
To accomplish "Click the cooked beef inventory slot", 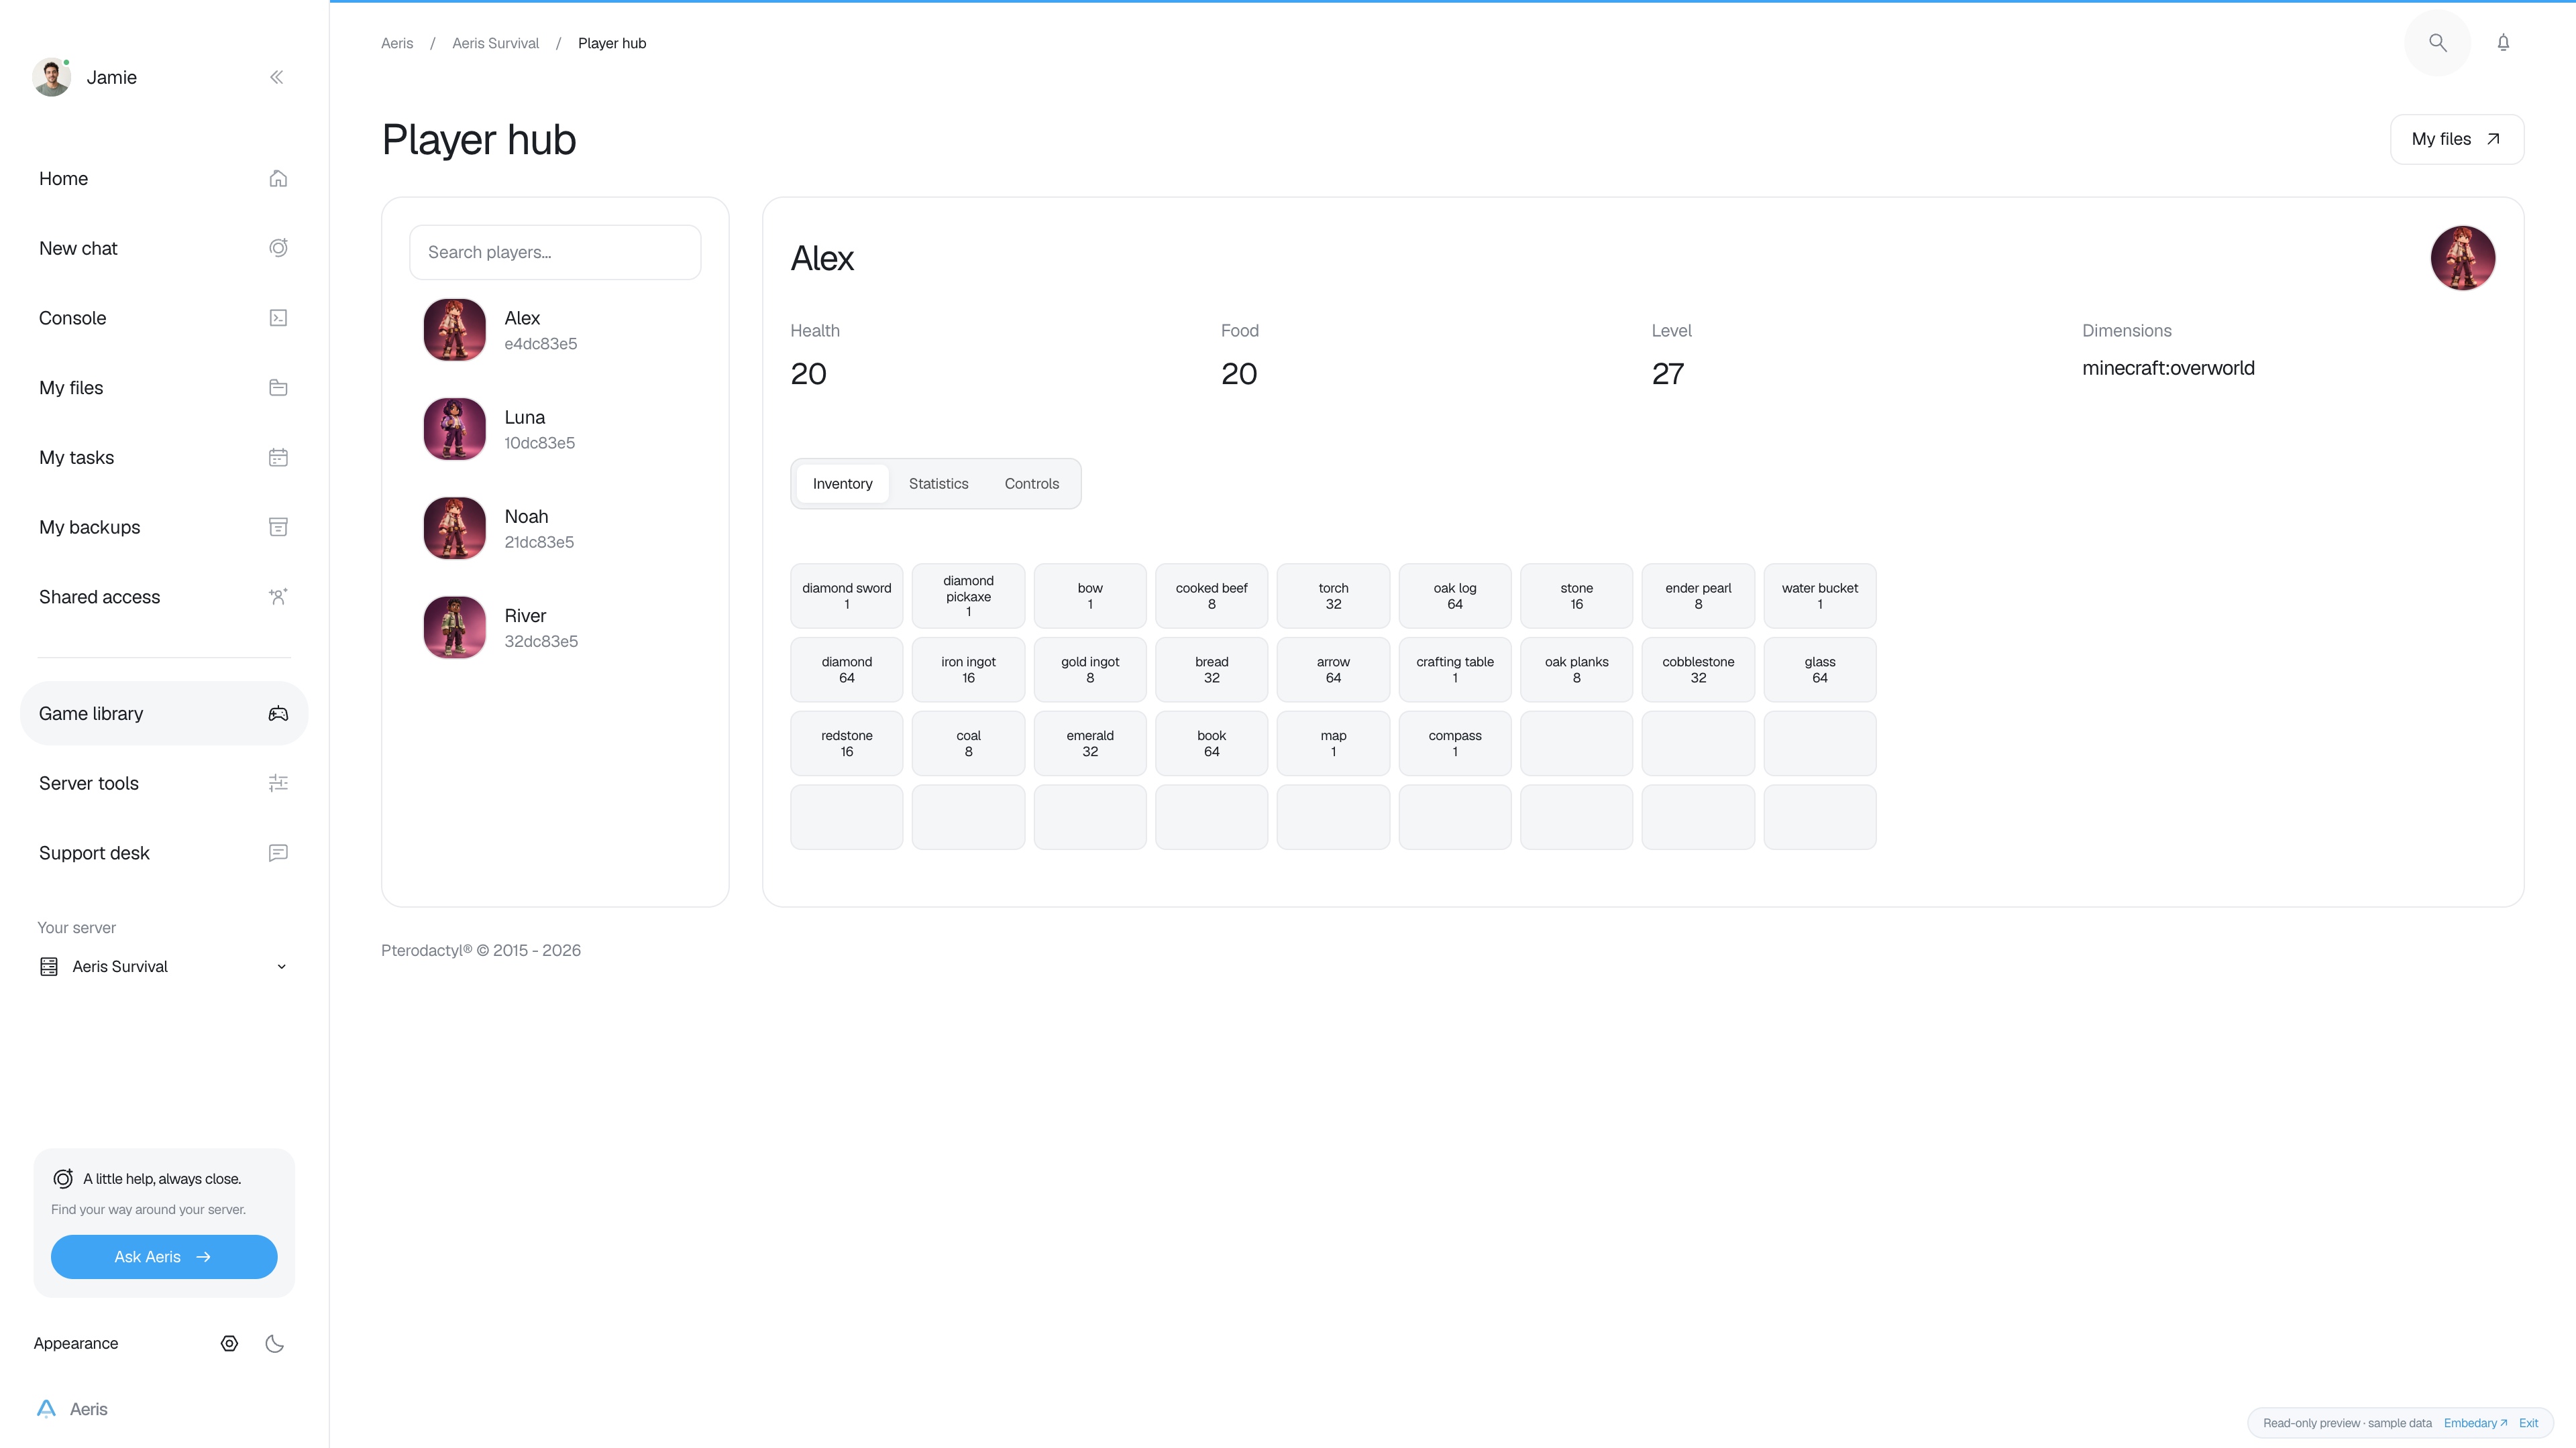I will (x=1211, y=595).
